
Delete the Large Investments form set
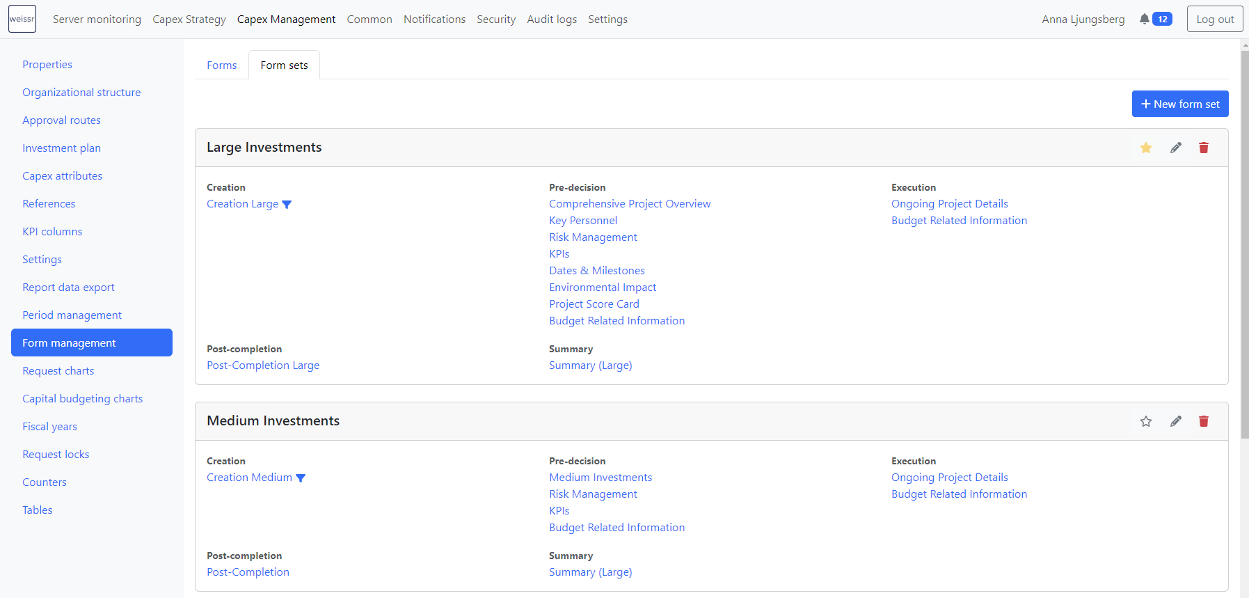[x=1204, y=148]
